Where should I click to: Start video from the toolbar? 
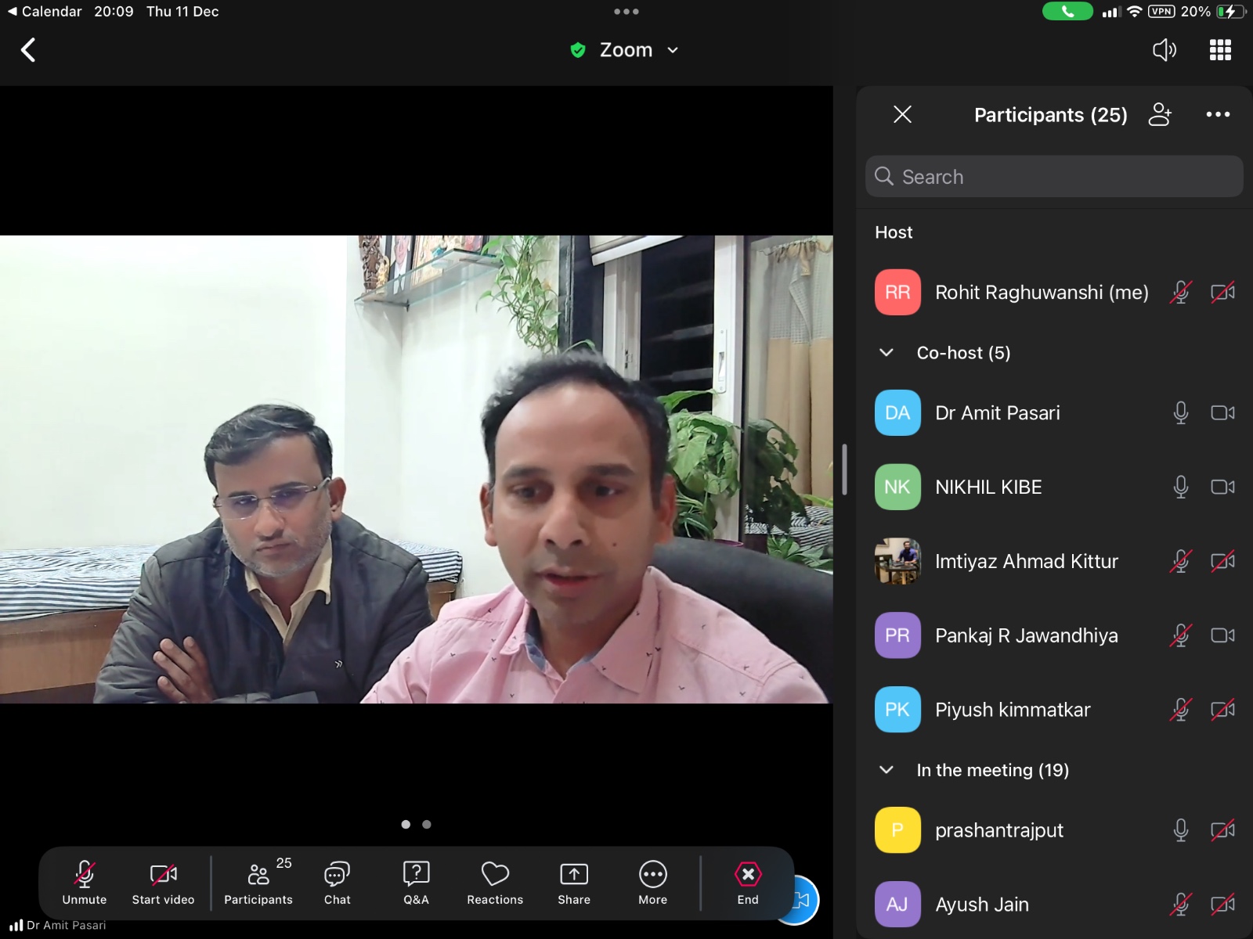(x=163, y=883)
